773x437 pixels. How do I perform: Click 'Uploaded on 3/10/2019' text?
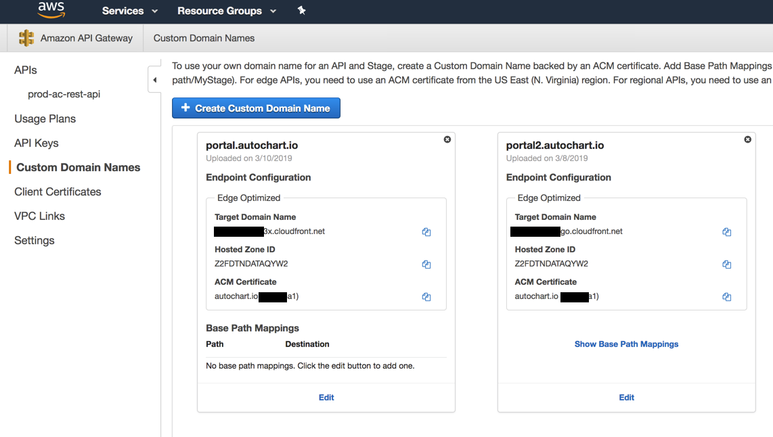pos(249,158)
